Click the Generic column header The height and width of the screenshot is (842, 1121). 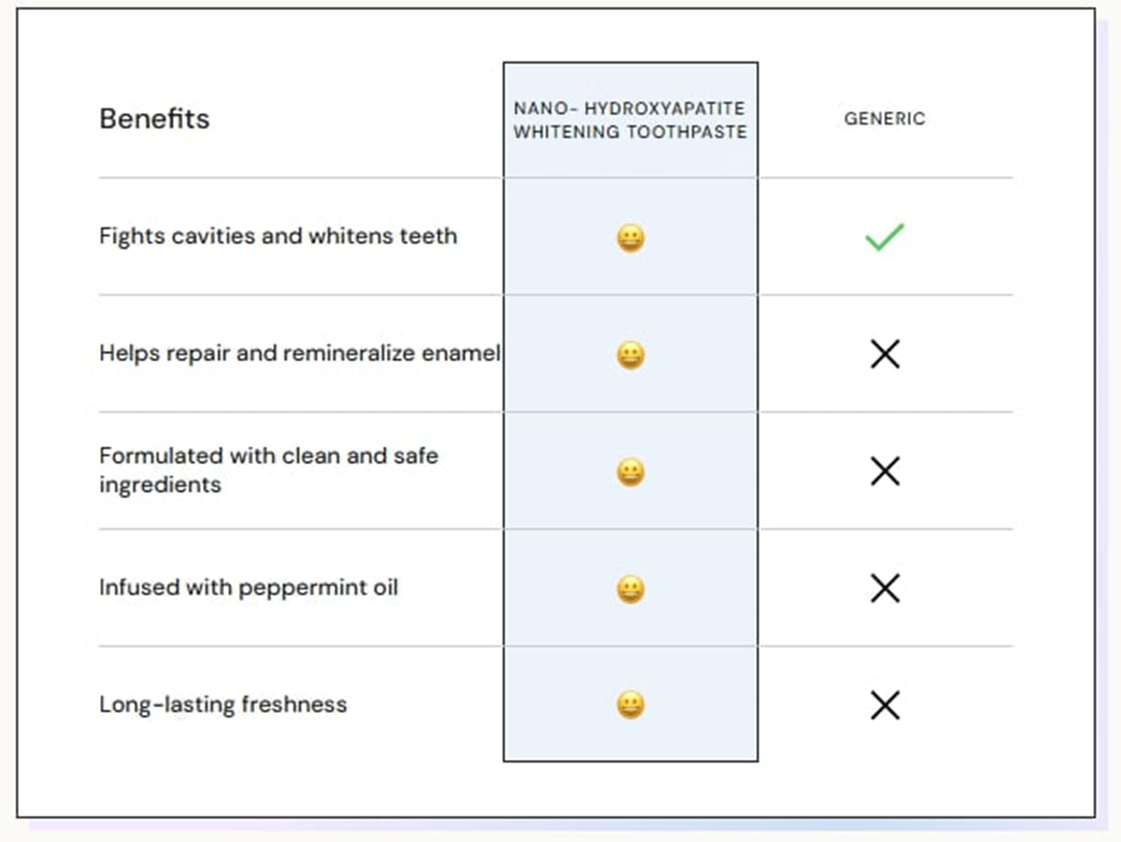(884, 119)
